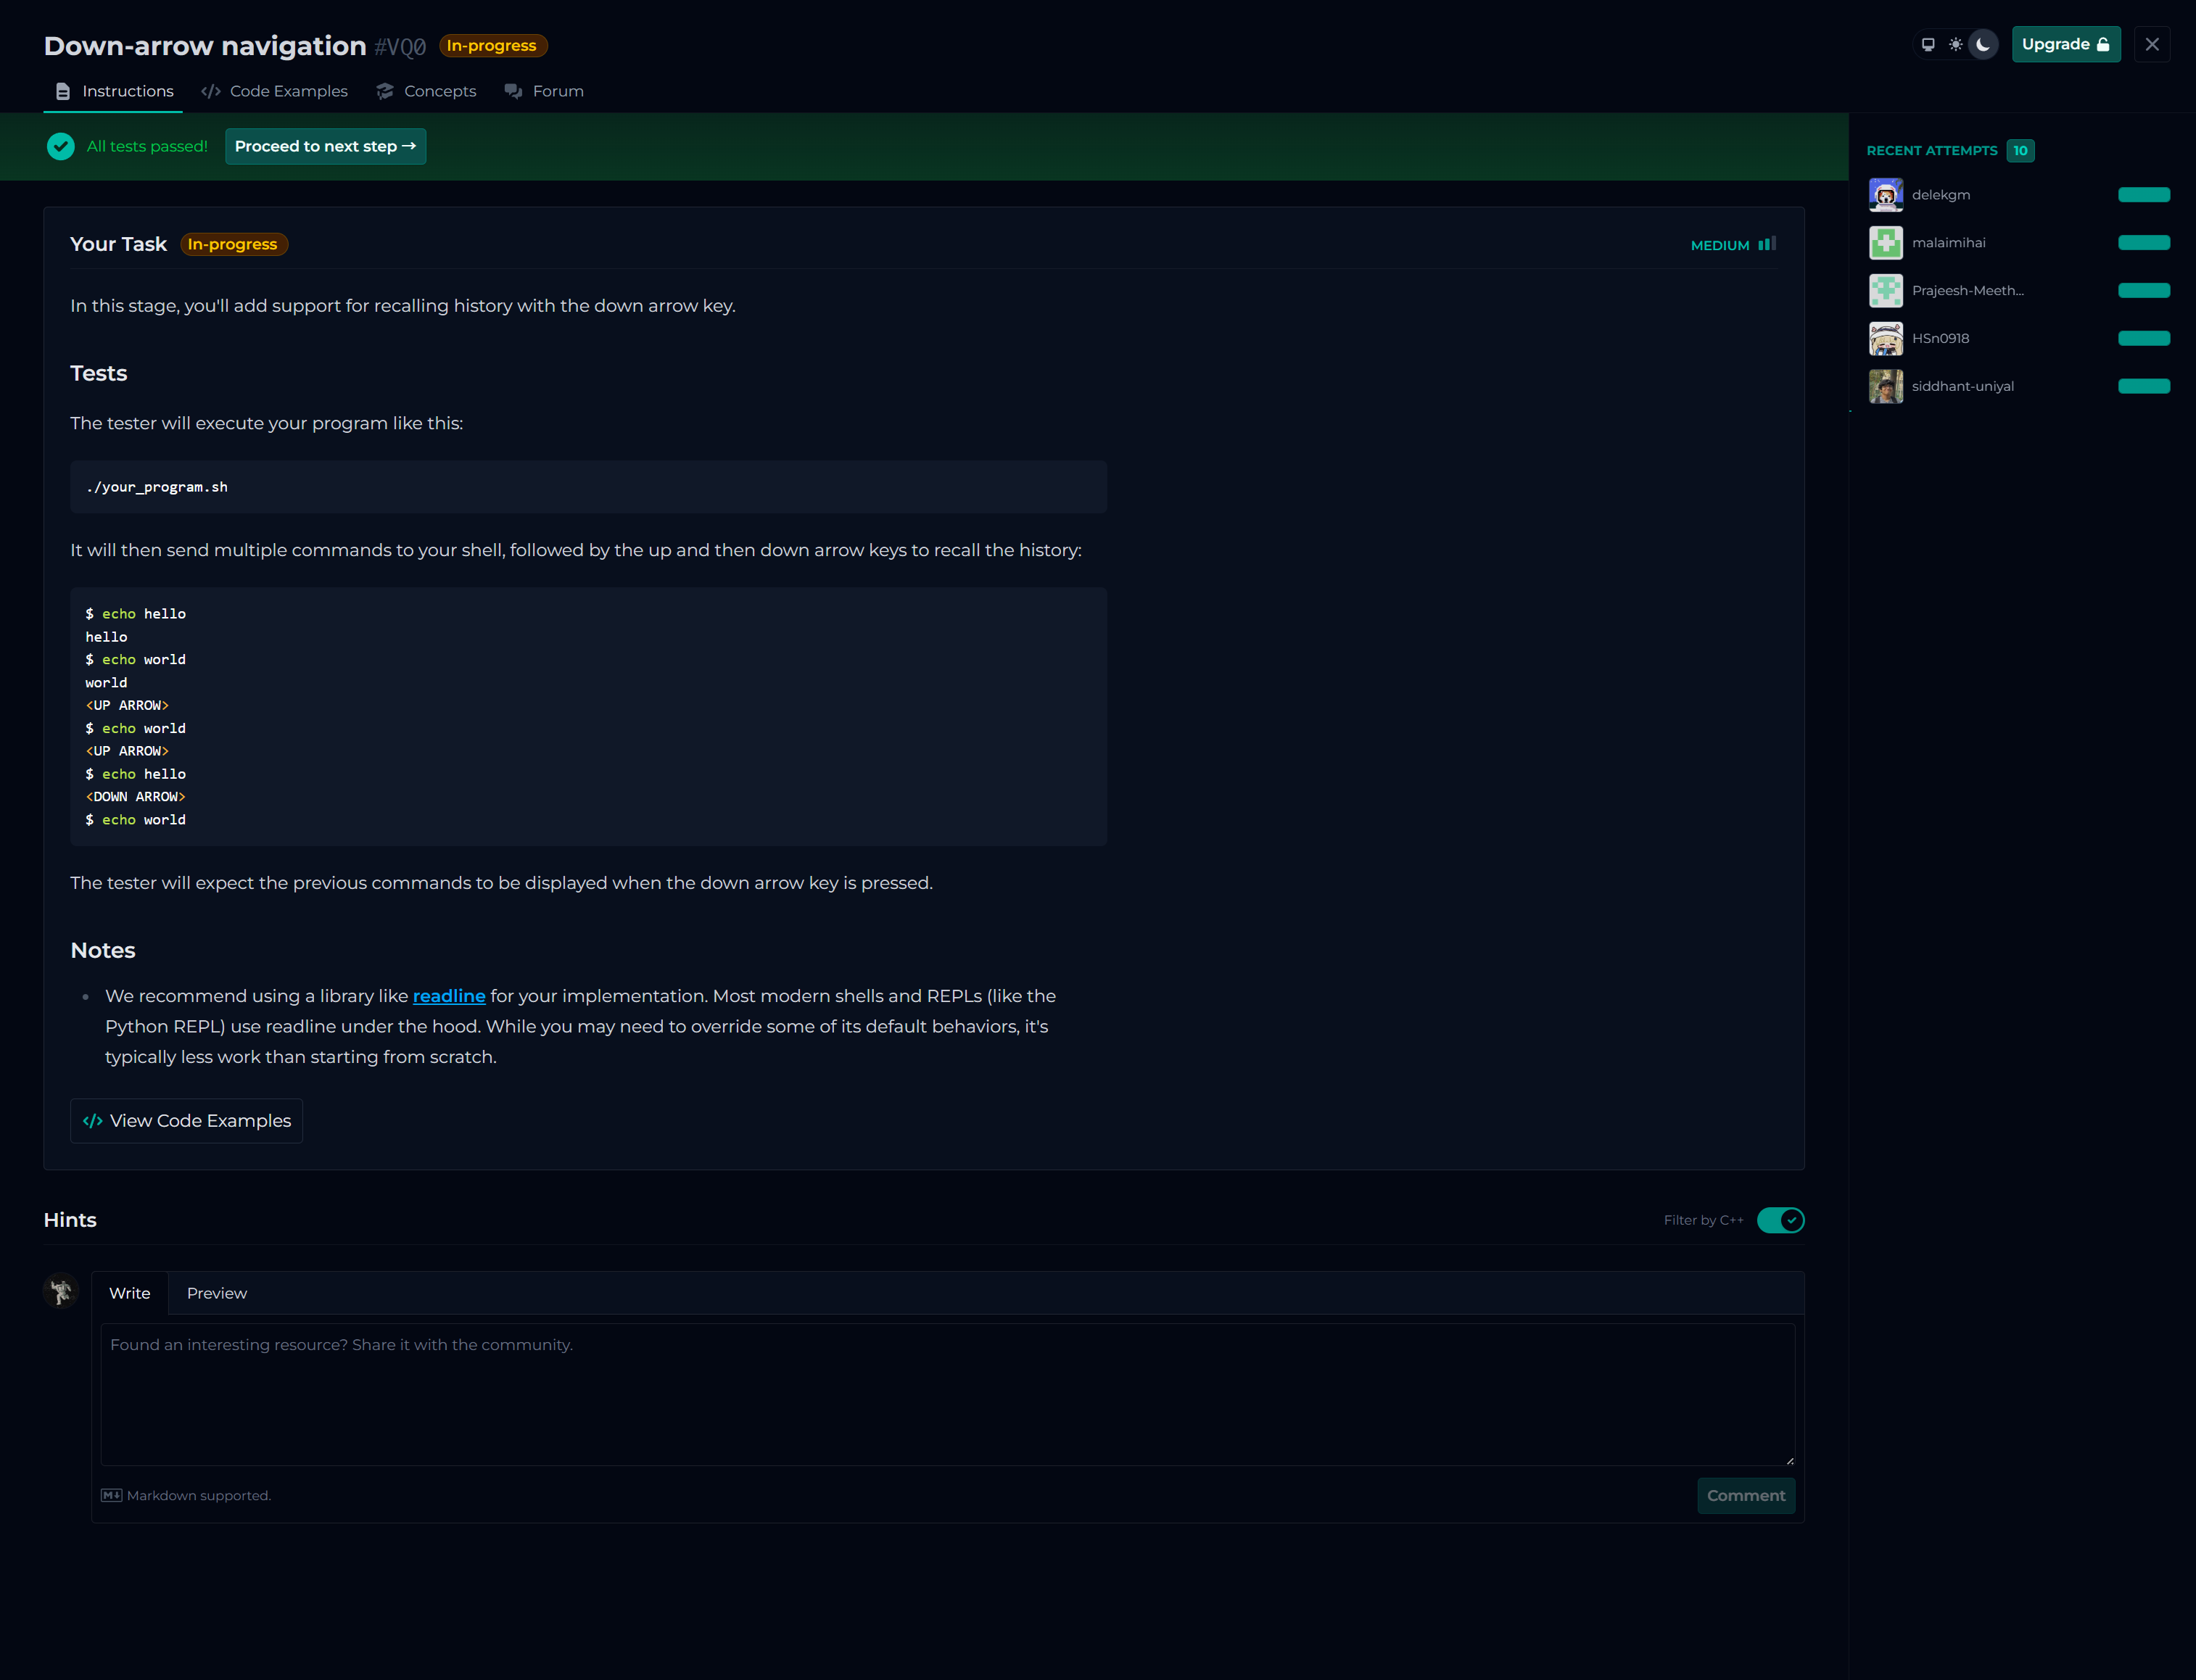Click the MEDIUM difficulty bars icon

[1767, 244]
